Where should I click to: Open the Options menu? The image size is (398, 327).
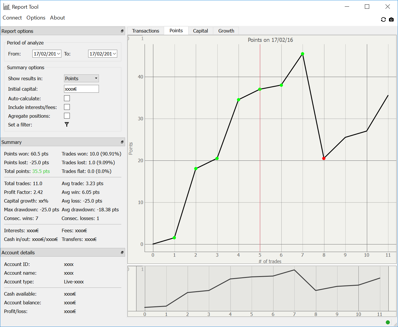36,18
